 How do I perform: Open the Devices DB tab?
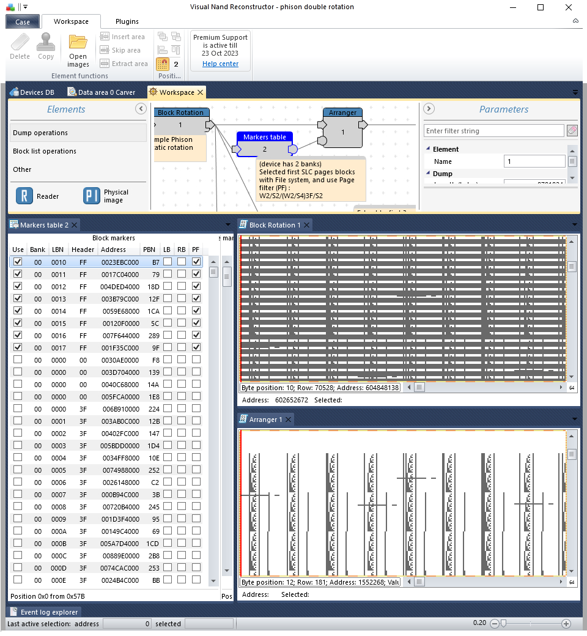(x=32, y=92)
